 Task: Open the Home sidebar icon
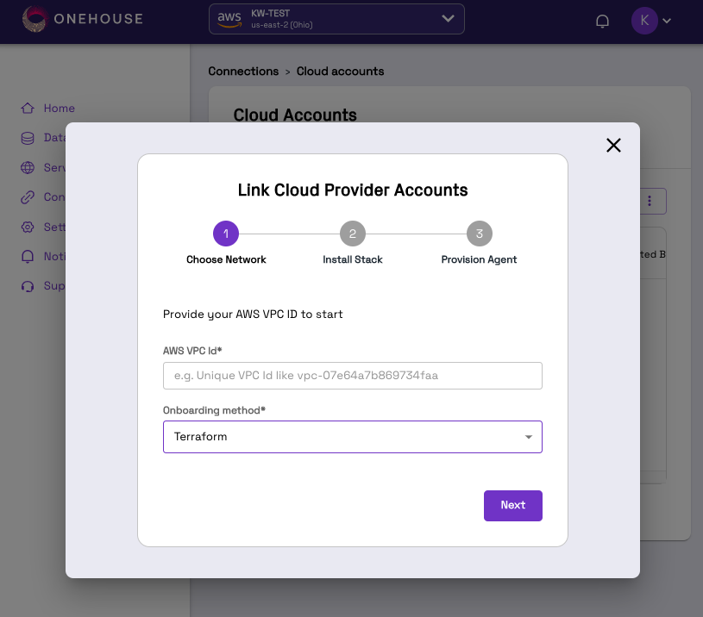pyautogui.click(x=27, y=108)
